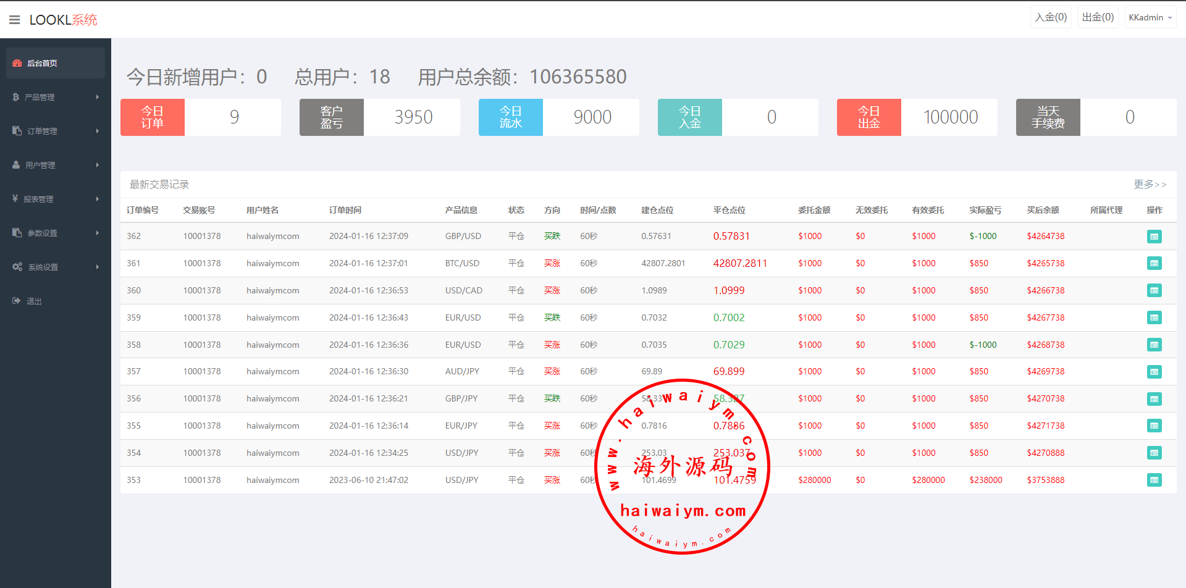Open the 报表管理 menu item
1186x588 pixels.
[55, 199]
